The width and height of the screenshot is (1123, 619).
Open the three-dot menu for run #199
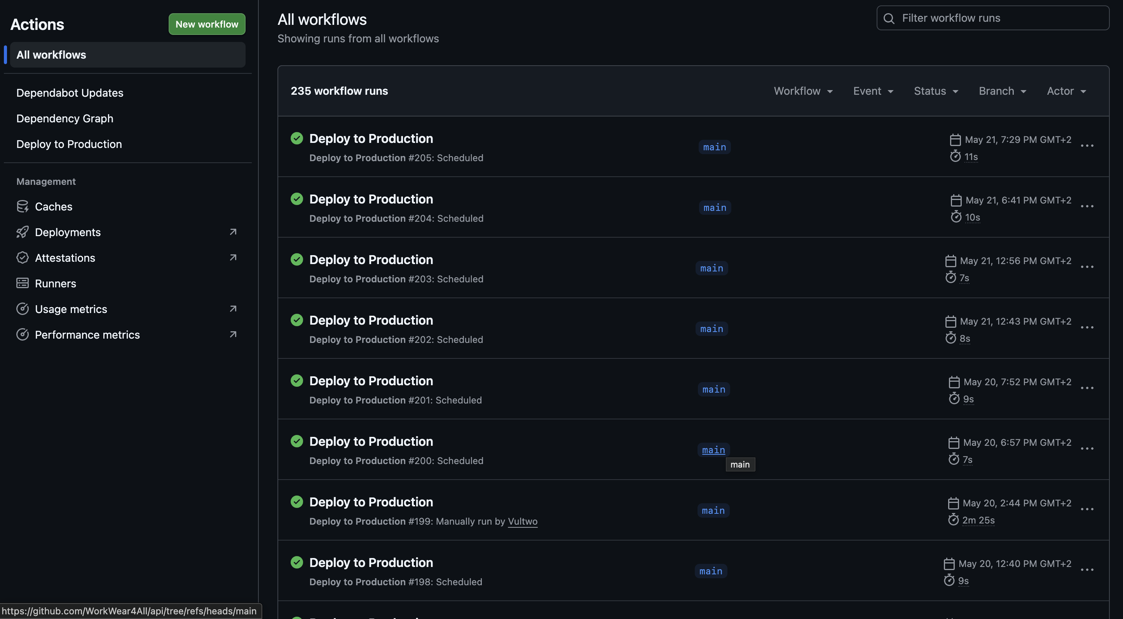tap(1087, 509)
